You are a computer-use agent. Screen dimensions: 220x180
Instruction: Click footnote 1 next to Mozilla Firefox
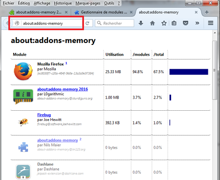pyautogui.click(x=66, y=63)
